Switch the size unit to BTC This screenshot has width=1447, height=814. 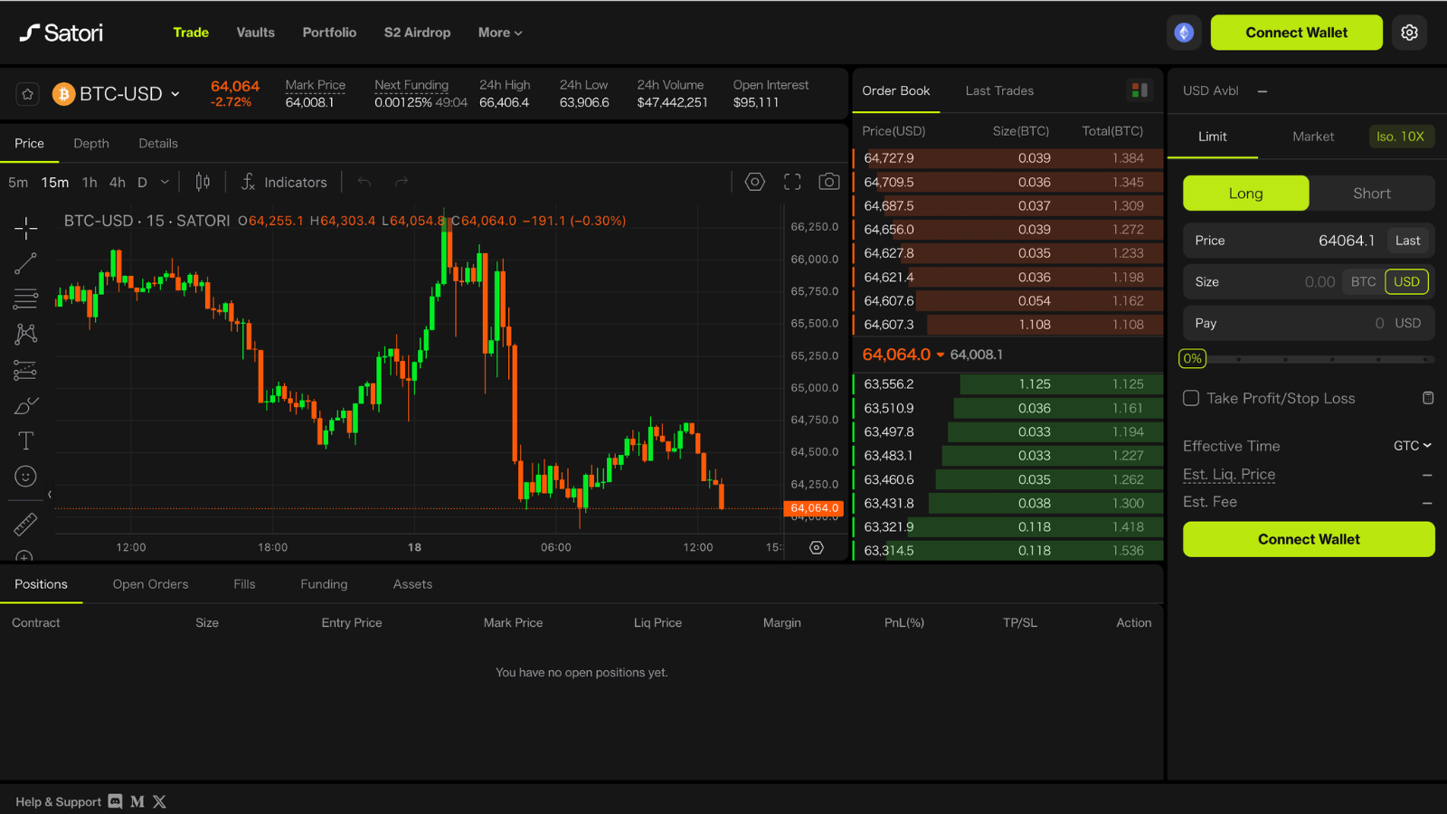coord(1363,281)
